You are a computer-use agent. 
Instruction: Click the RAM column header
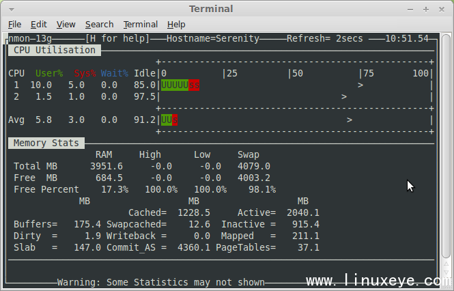pos(104,155)
